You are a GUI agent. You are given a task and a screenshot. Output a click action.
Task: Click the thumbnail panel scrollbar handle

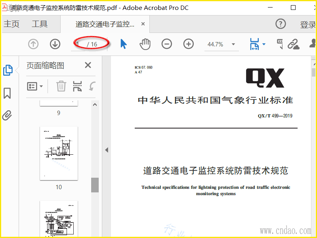95,185
